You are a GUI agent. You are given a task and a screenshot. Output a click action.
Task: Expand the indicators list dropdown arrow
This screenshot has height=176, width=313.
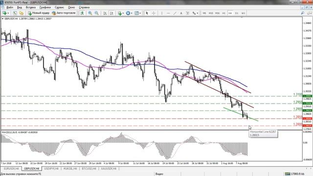point(123,13)
